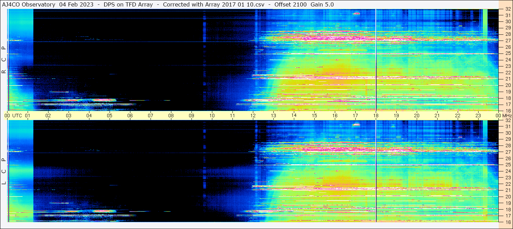Click the 19 MHz label of LCP panel
The image size is (513, 229).
point(508,203)
